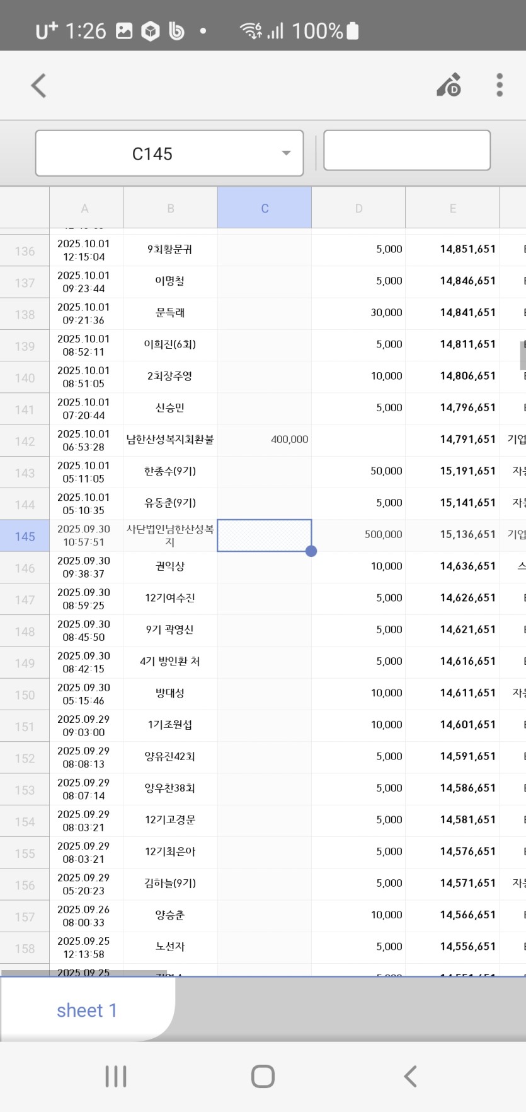
Task: Select the cell containing 남한산성복지회환불
Action: pos(170,440)
